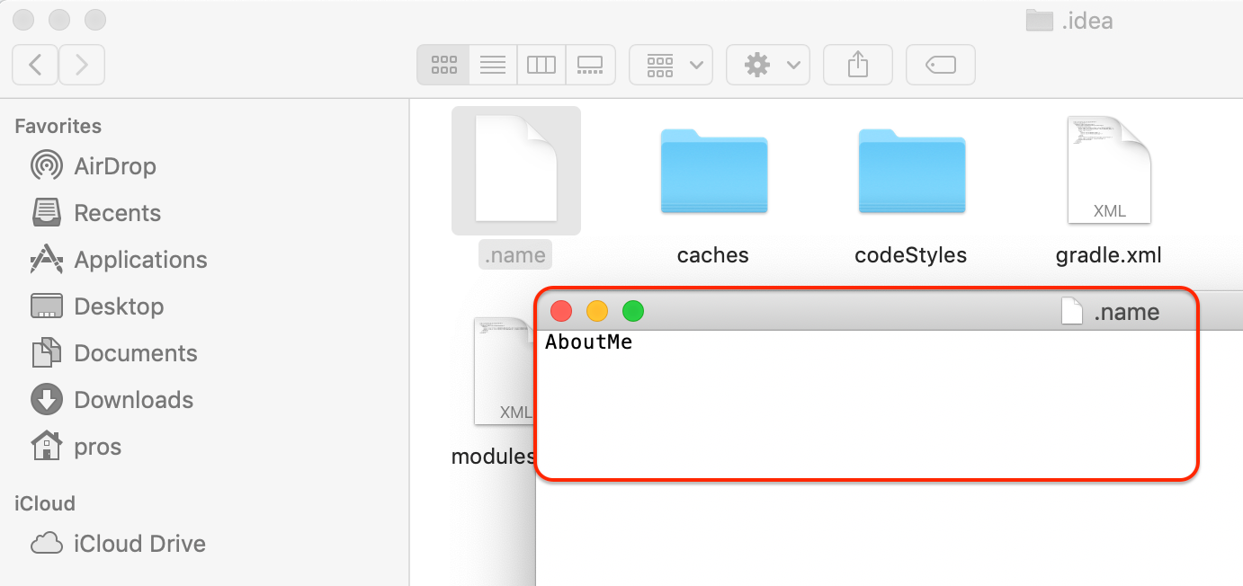
Task: Open the Share menu
Action: coord(857,64)
